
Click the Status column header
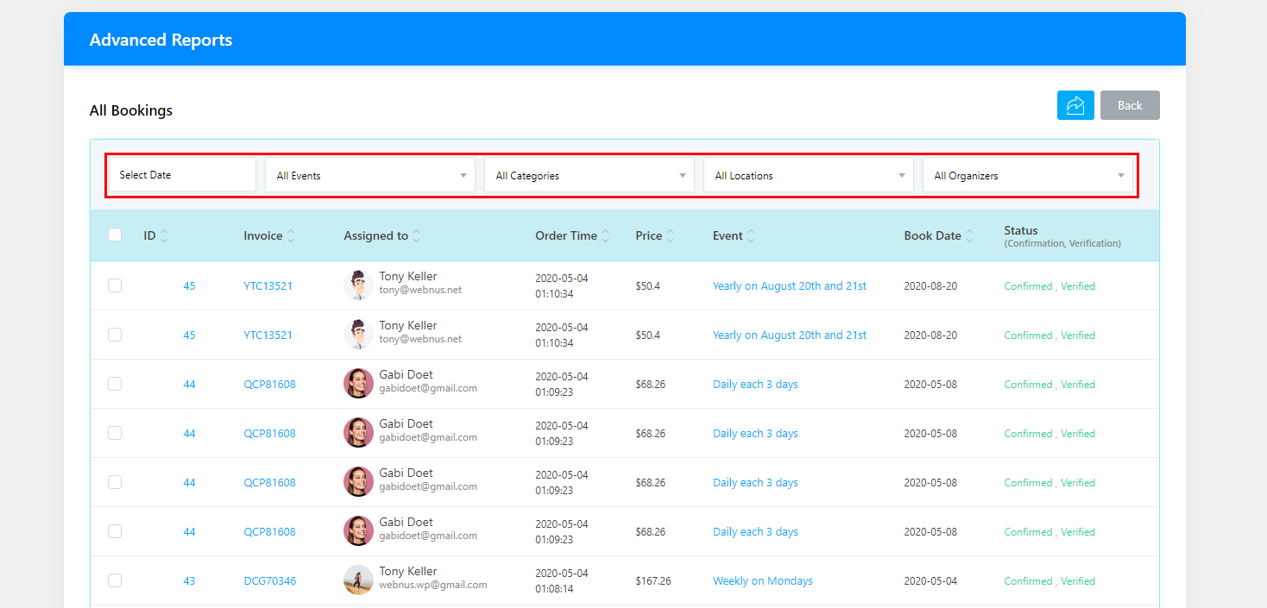[1062, 236]
